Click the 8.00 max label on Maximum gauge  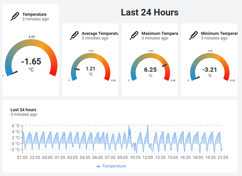pyautogui.click(x=173, y=80)
